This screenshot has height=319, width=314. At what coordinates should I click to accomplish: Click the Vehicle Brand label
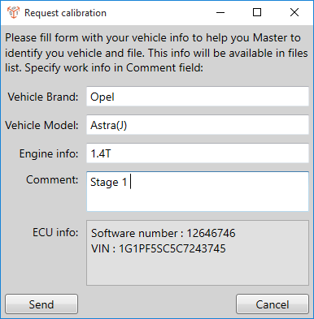43,97
